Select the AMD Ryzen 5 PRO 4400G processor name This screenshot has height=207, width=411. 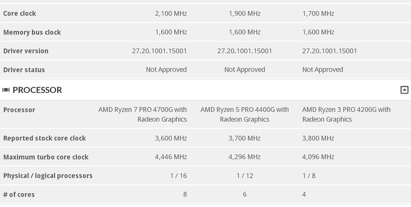[245, 114]
